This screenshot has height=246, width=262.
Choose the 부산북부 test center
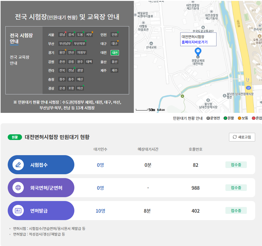[x=79, y=43]
